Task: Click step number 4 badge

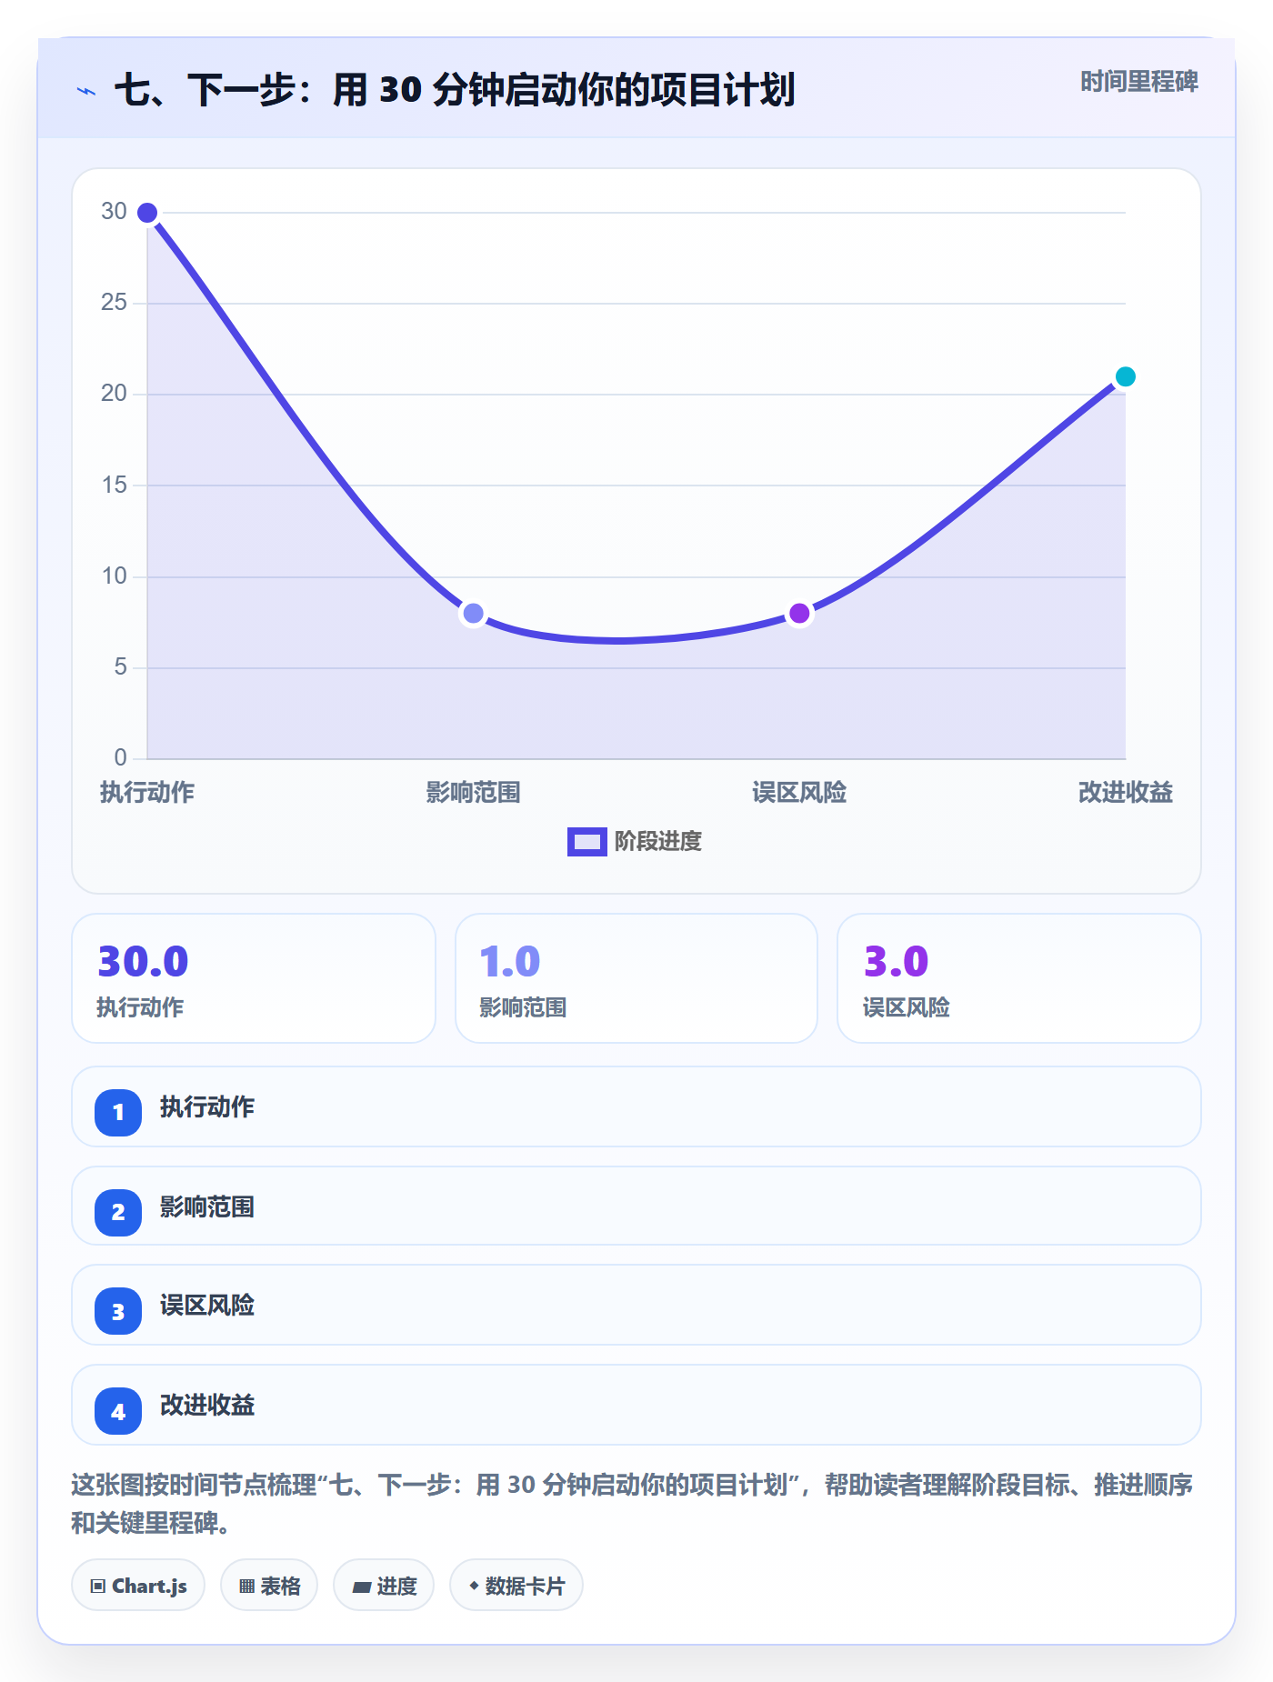Action: click(118, 1411)
